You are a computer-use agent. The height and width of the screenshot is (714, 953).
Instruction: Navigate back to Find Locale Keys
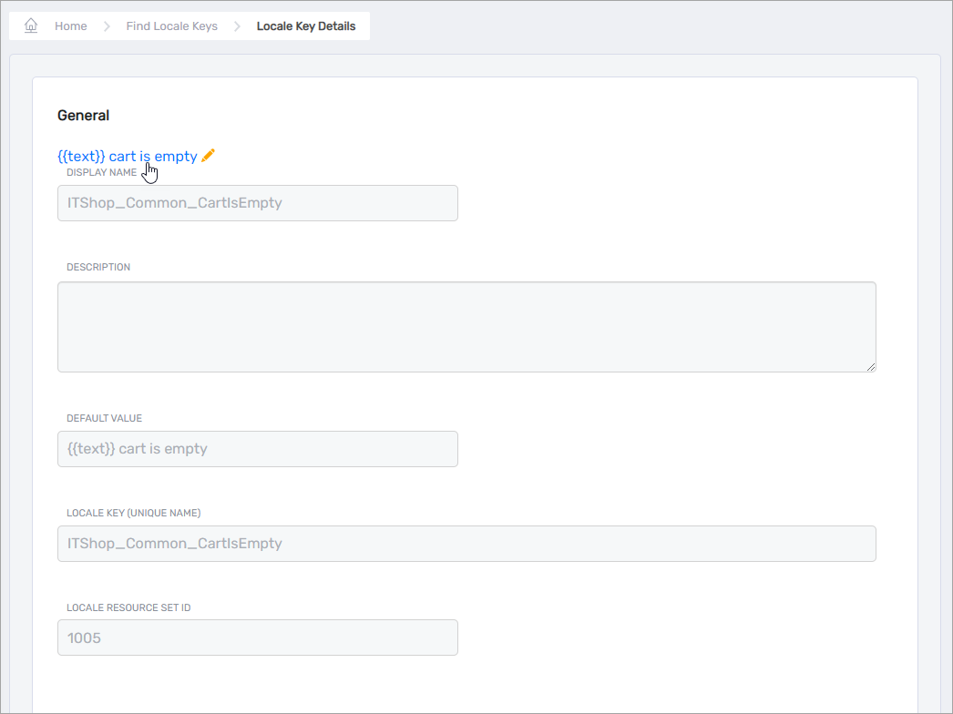pyautogui.click(x=171, y=26)
